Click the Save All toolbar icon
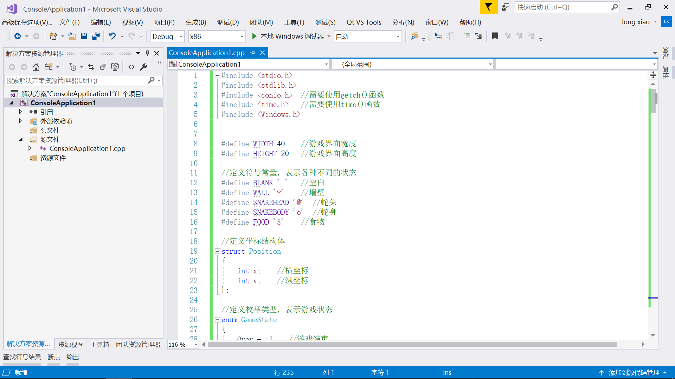The width and height of the screenshot is (675, 379). (96, 36)
